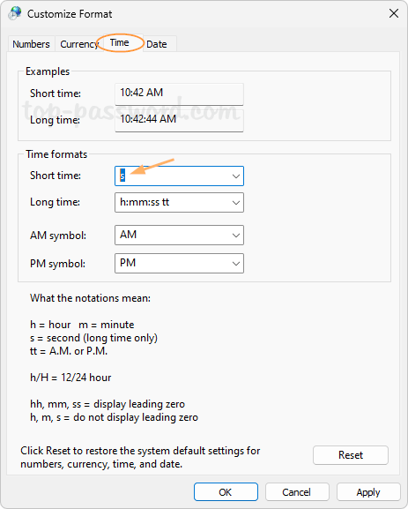Viewport: 408px width, 509px height.
Task: Switch to the Numbers tab
Action: (x=31, y=44)
